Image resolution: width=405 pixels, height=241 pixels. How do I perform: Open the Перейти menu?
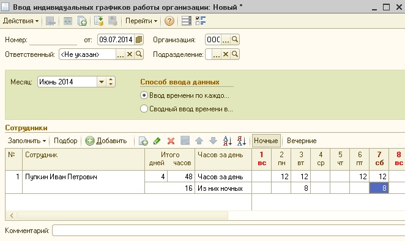141,21
